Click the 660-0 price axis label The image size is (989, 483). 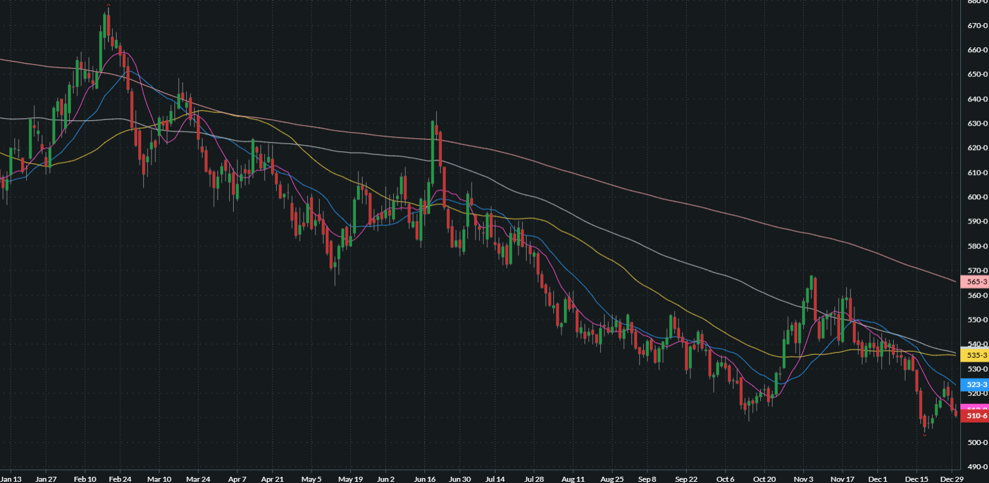coord(977,50)
